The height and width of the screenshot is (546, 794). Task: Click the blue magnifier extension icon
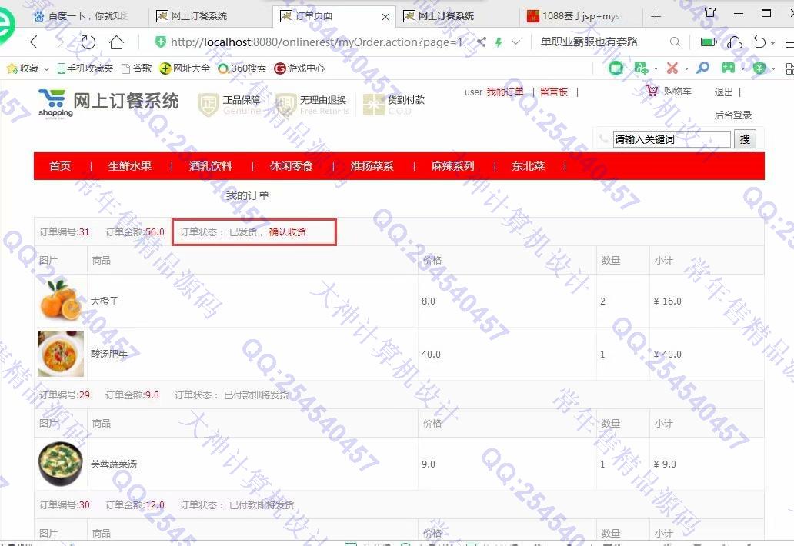[703, 68]
